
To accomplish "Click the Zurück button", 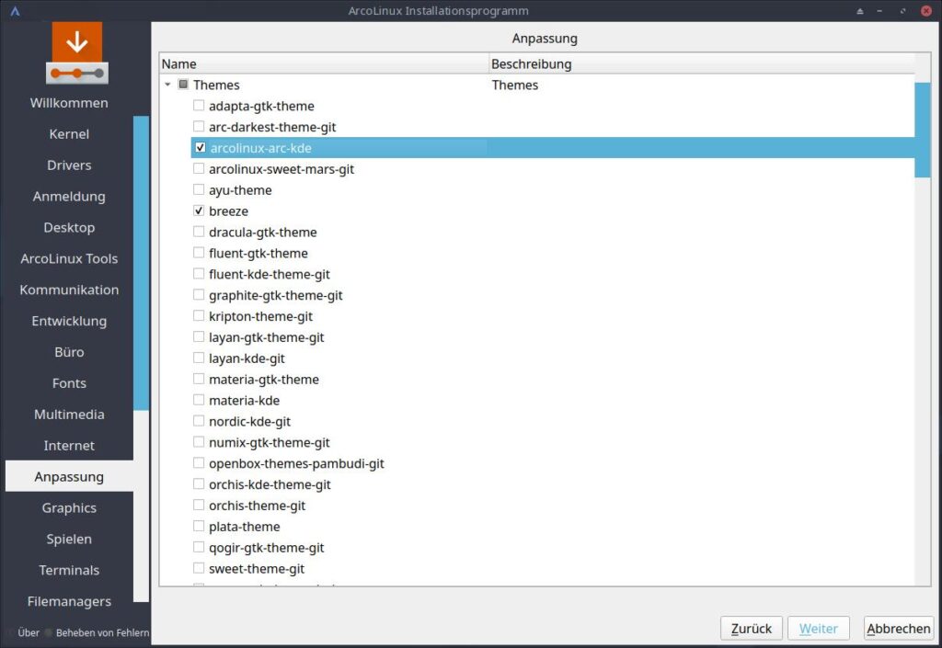I will point(751,628).
